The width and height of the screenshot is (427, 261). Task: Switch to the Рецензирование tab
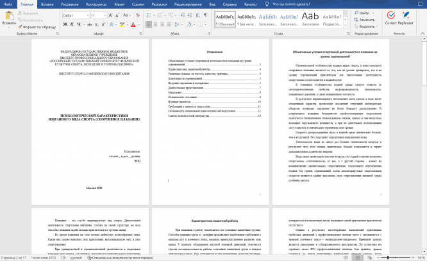[188, 4]
